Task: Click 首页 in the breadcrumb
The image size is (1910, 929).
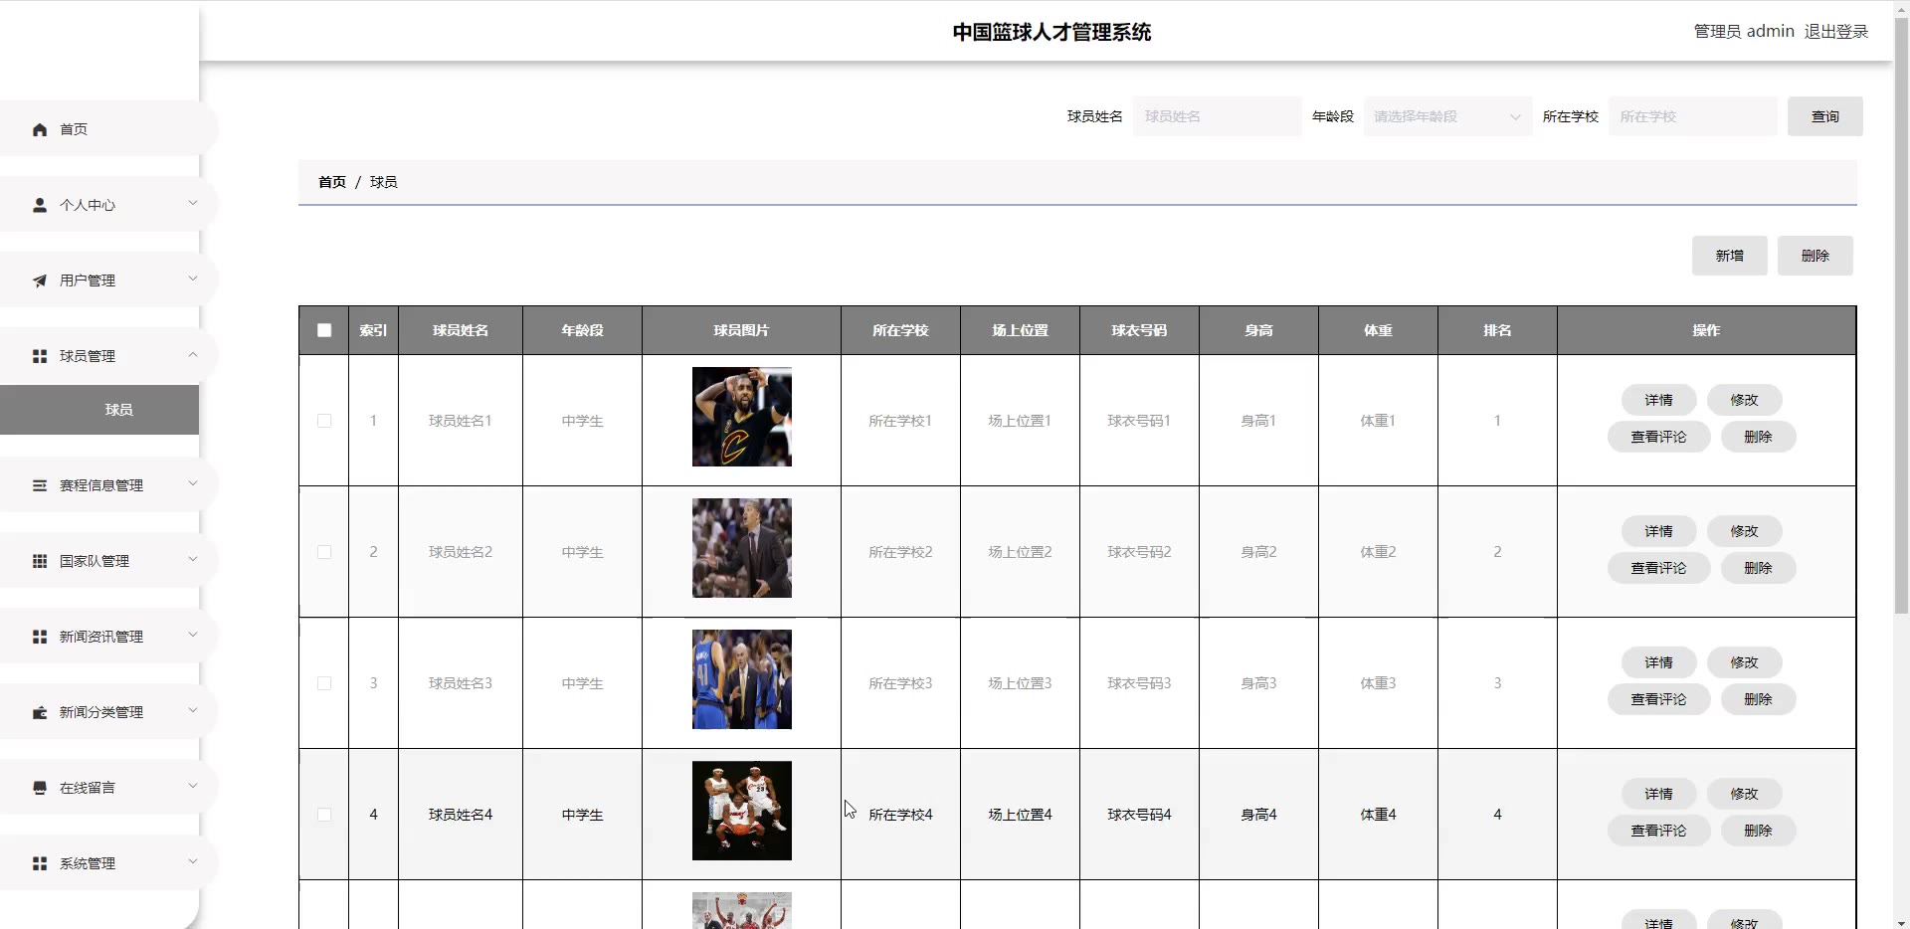Action: point(332,182)
